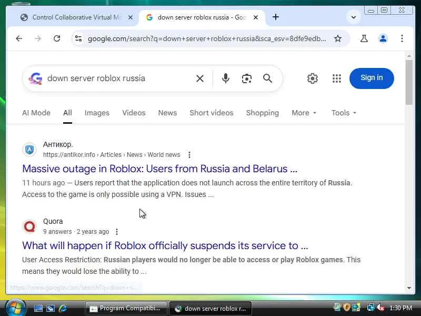Open Chrome Labs flask icon
Viewport: 421px width, 316px height.
click(x=364, y=38)
